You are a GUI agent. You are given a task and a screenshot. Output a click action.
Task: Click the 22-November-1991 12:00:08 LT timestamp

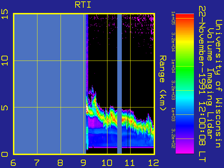(x=202, y=84)
